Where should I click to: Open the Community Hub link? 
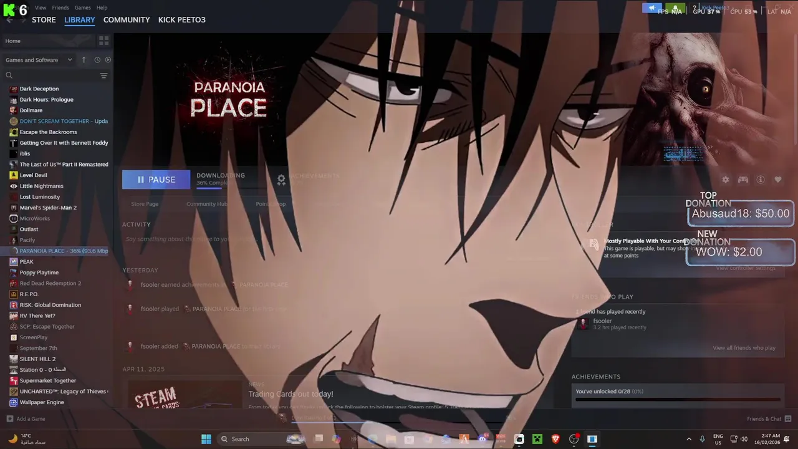pyautogui.click(x=207, y=204)
